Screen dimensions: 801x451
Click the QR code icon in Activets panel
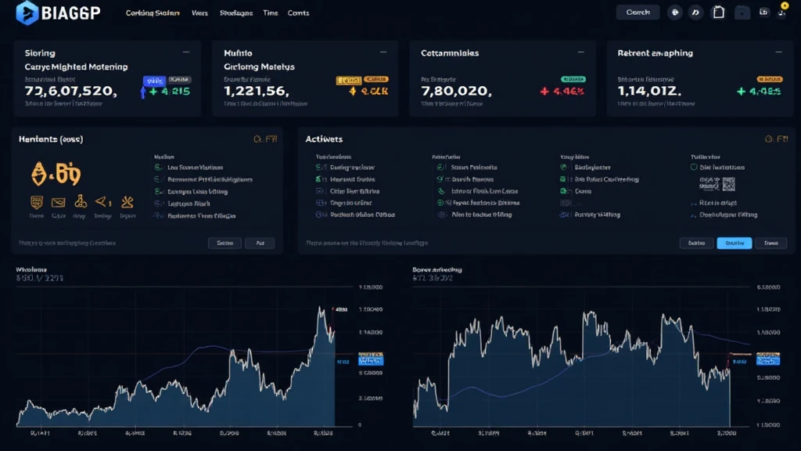coord(727,184)
